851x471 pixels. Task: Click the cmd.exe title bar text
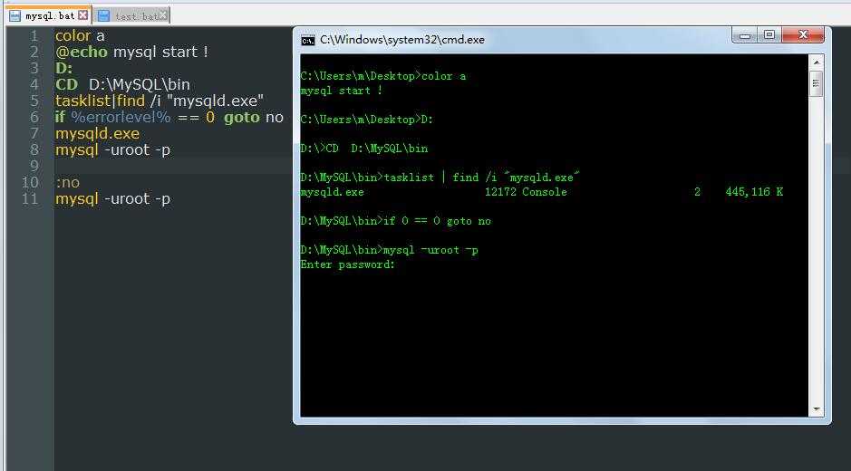click(402, 40)
